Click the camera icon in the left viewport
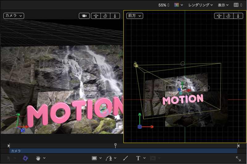 point(84,16)
